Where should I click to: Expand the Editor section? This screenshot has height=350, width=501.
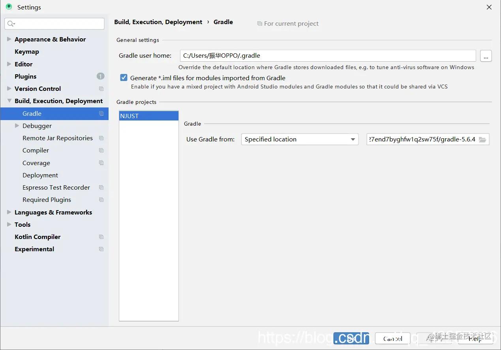click(x=9, y=64)
